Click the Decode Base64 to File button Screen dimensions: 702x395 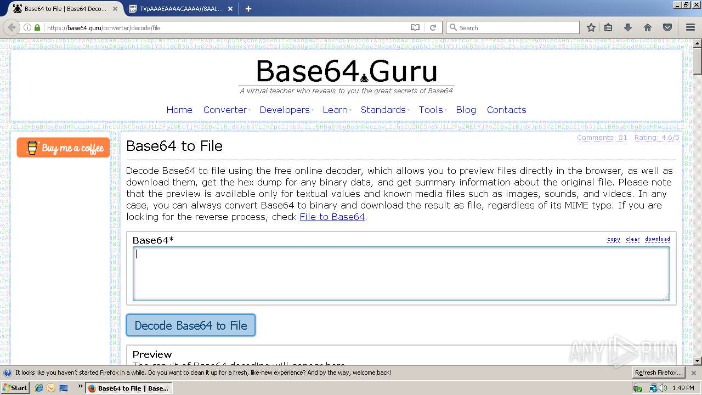(x=191, y=325)
